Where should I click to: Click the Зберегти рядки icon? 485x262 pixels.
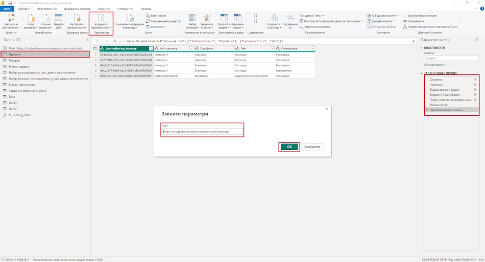point(224,18)
